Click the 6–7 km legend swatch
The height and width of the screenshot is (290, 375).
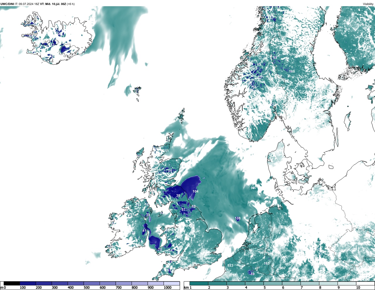click(x=292, y=283)
